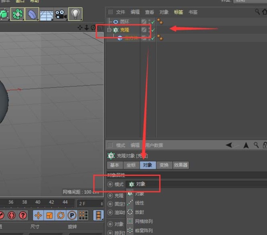Toggle the 模式 keyframe circle
The image size is (267, 235).
pyautogui.click(x=110, y=184)
